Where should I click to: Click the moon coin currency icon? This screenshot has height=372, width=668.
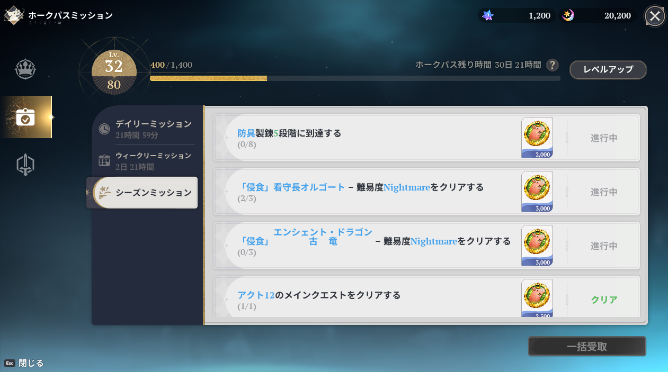(568, 15)
